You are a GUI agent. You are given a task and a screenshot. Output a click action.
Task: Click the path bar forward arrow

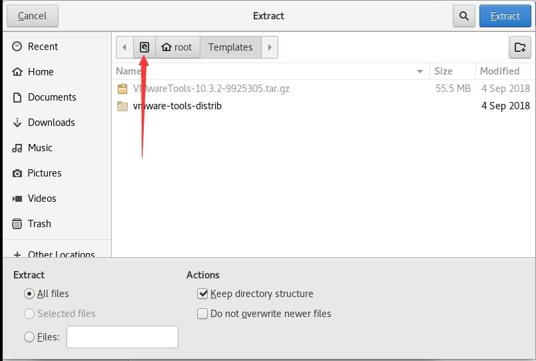click(x=270, y=47)
